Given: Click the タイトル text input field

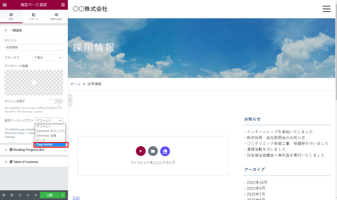Looking at the screenshot, I should 34,47.
